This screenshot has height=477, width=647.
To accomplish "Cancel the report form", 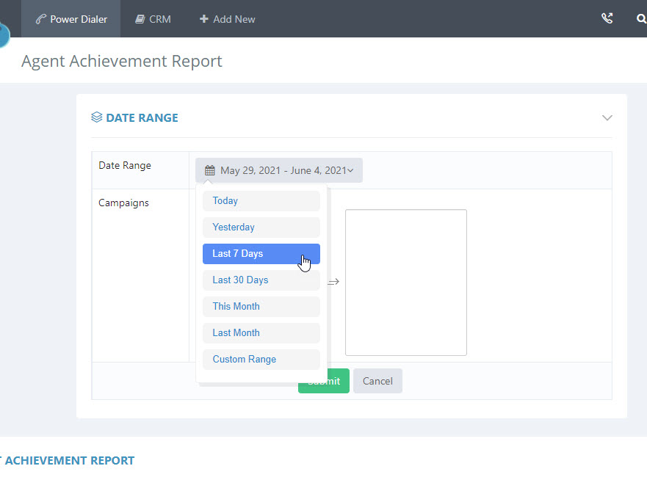I will tap(377, 381).
